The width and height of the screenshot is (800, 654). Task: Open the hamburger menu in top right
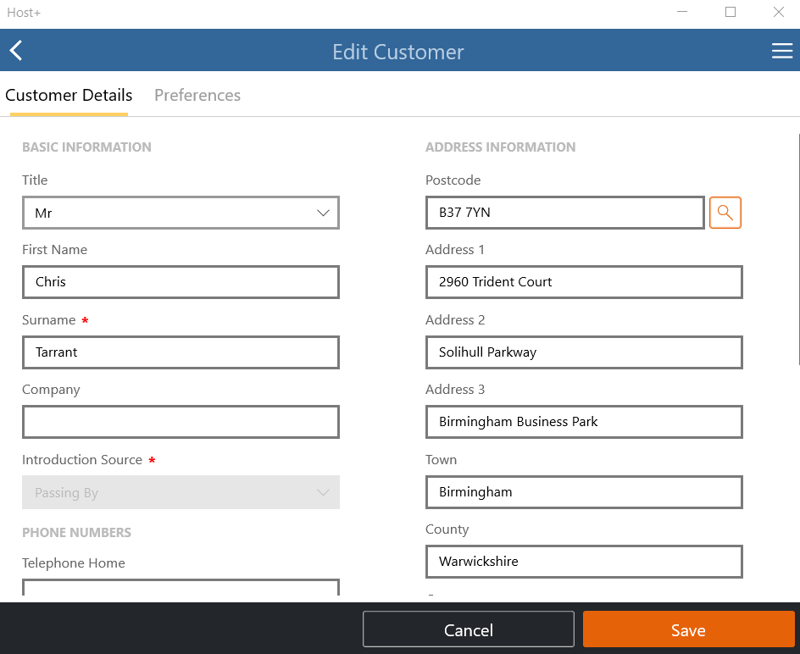coord(781,50)
